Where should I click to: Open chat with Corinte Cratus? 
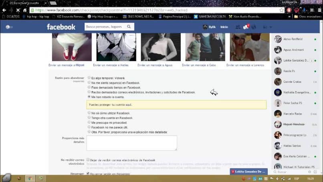pos(296,82)
